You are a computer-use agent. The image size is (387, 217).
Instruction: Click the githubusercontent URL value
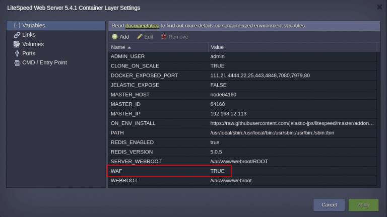pyautogui.click(x=292, y=123)
